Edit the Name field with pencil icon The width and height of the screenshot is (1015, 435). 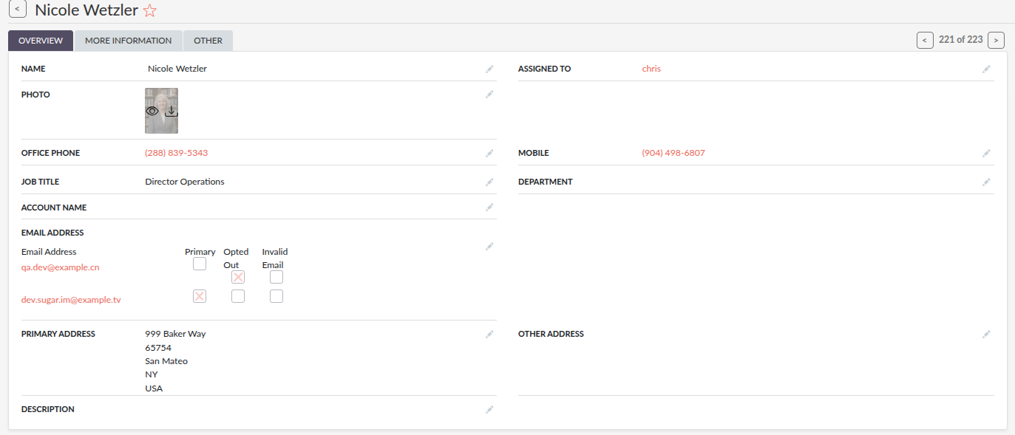489,69
